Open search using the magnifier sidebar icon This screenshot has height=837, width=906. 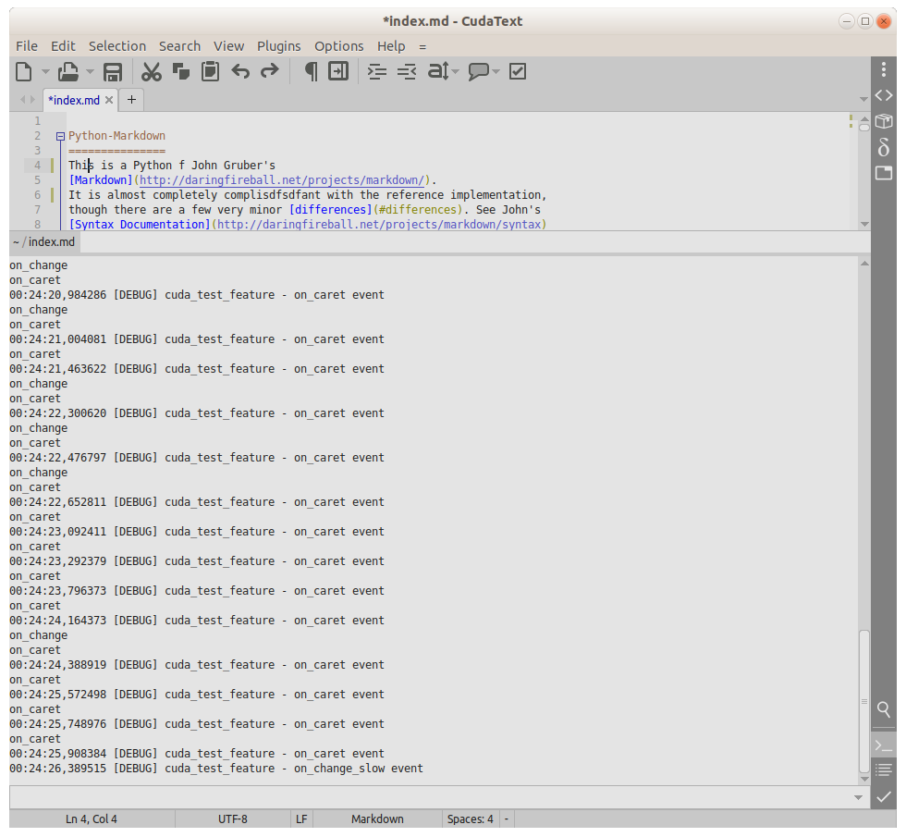tap(883, 710)
